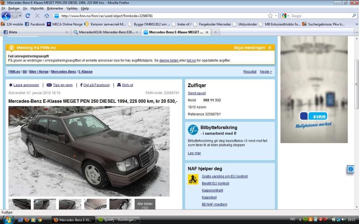Click the first car thumbnail below the photo

point(20,204)
